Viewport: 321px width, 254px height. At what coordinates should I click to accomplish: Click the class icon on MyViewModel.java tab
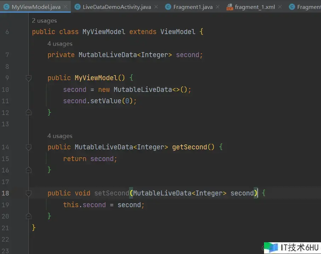(x=6, y=7)
